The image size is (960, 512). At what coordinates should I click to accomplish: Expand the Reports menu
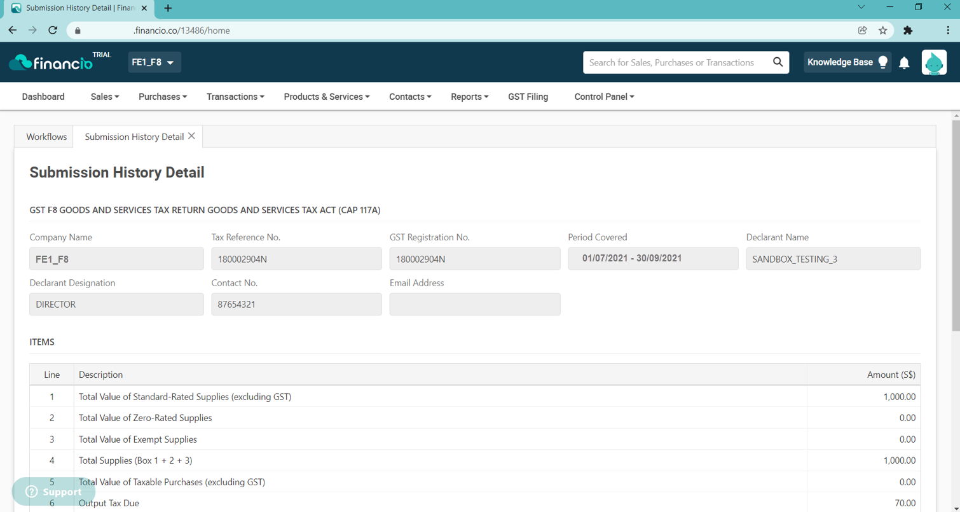coord(470,97)
